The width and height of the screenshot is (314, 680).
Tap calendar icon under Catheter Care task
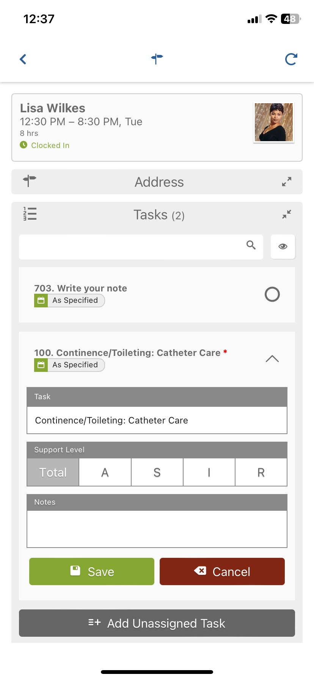click(41, 365)
